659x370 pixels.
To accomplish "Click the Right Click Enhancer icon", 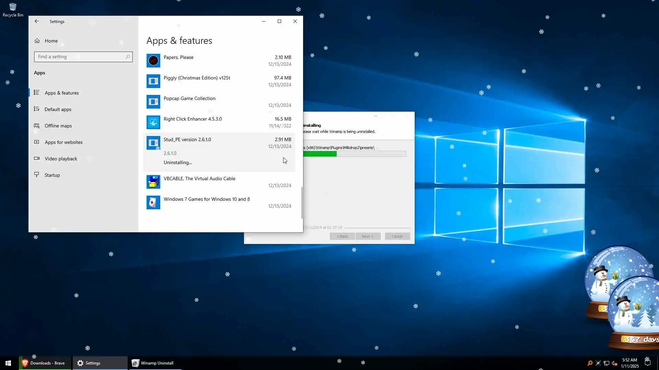I will tap(153, 122).
